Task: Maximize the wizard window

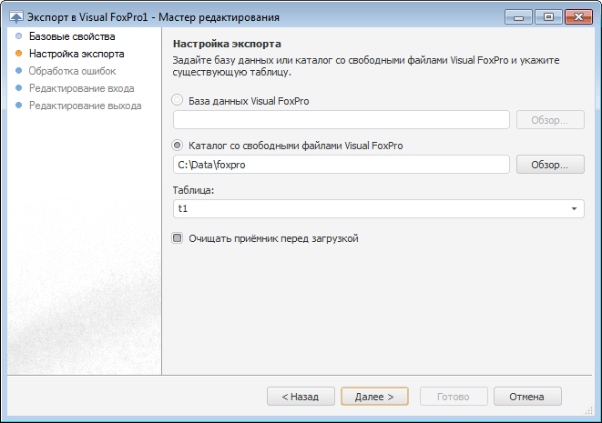Action: click(548, 17)
